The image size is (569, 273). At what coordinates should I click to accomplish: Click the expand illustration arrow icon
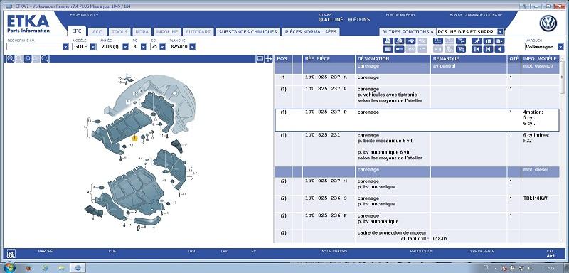click(x=269, y=59)
